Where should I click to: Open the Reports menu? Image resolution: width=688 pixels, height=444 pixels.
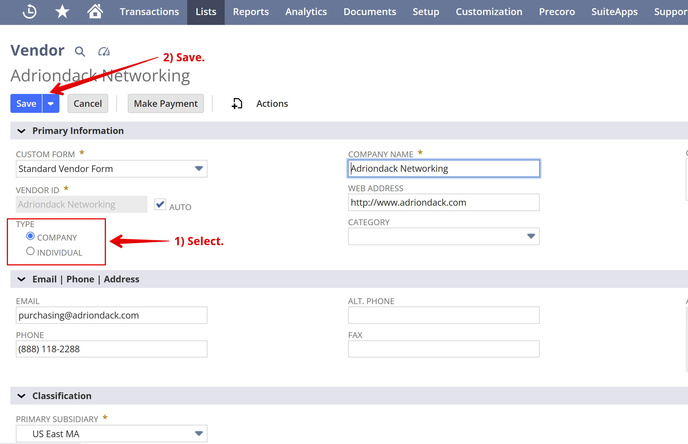coord(251,12)
